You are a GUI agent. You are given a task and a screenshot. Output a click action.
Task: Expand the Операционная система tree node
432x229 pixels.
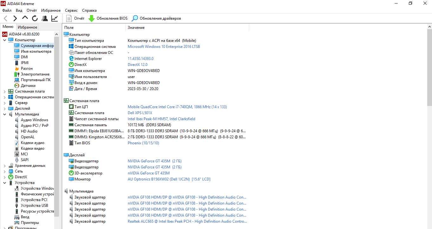pos(4,97)
